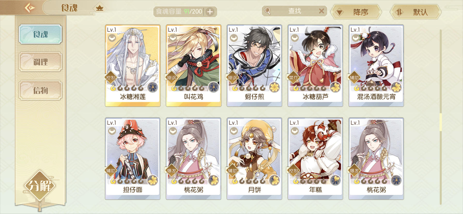Open the pavilion icon beside 食魂 title

point(99,8)
